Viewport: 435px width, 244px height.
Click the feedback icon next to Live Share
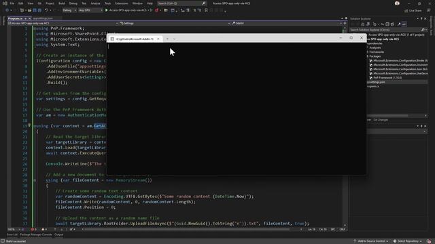(x=429, y=10)
